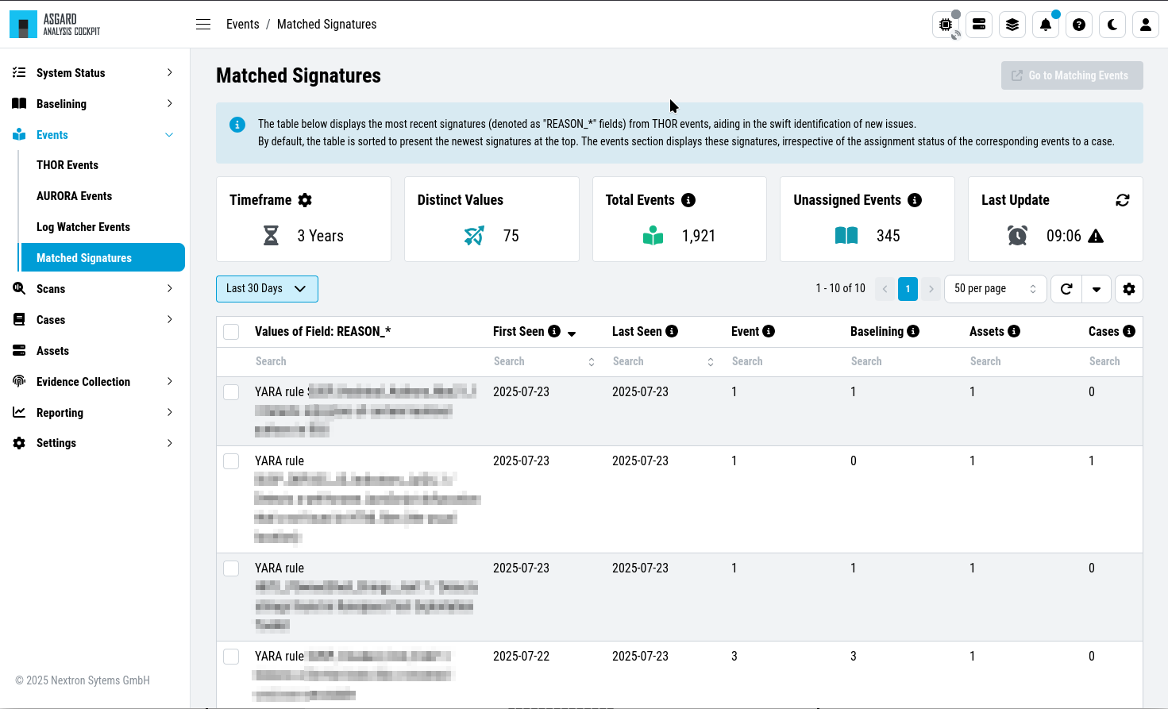Open the user profile icon
The width and height of the screenshot is (1168, 709).
(x=1146, y=25)
